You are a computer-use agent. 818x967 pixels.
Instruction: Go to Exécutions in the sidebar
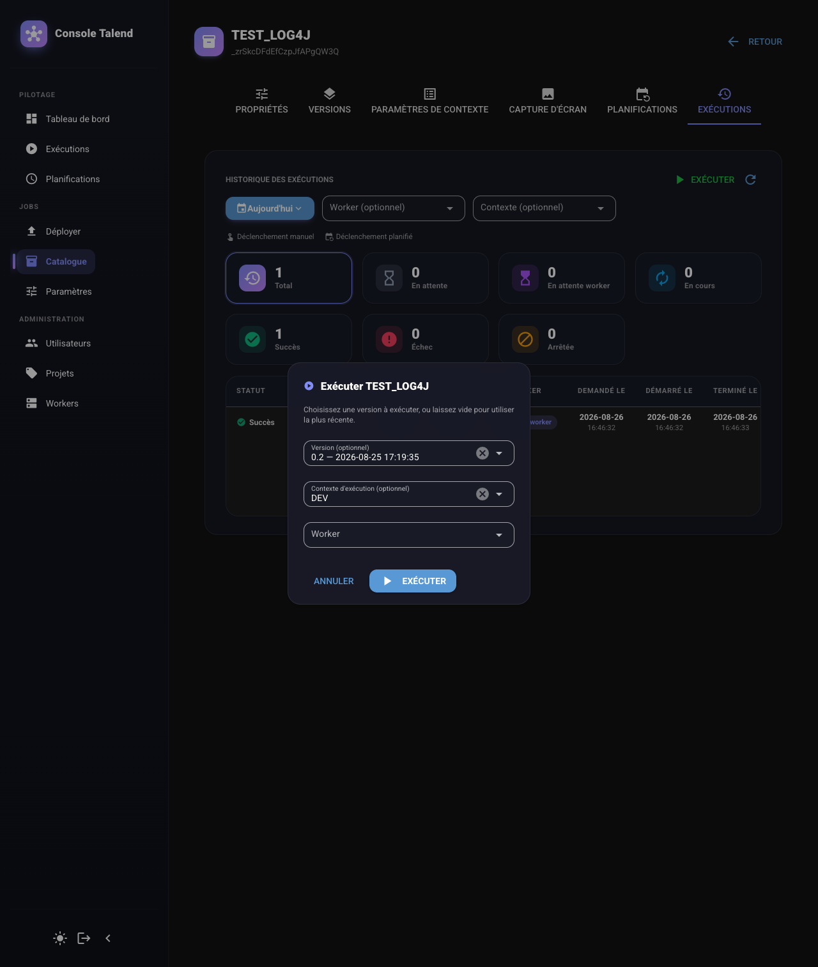coord(58,149)
